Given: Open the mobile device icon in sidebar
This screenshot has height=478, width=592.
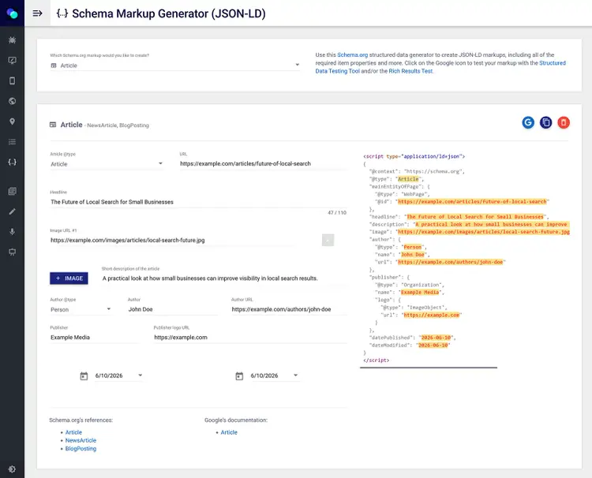Looking at the screenshot, I should pos(12,80).
